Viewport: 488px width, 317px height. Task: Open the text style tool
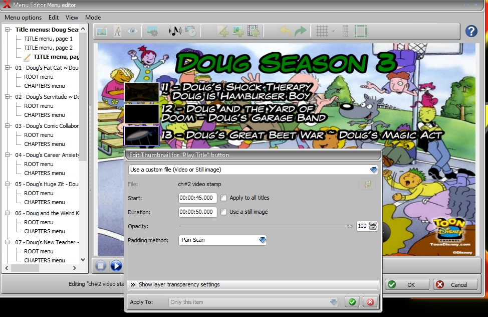117,32
